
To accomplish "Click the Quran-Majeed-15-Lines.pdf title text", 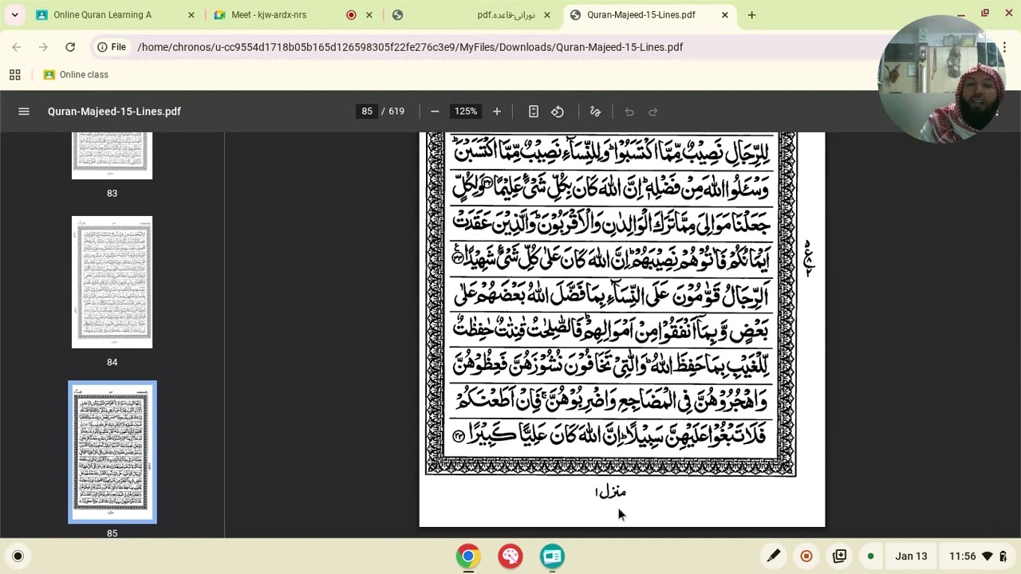I will pyautogui.click(x=114, y=112).
